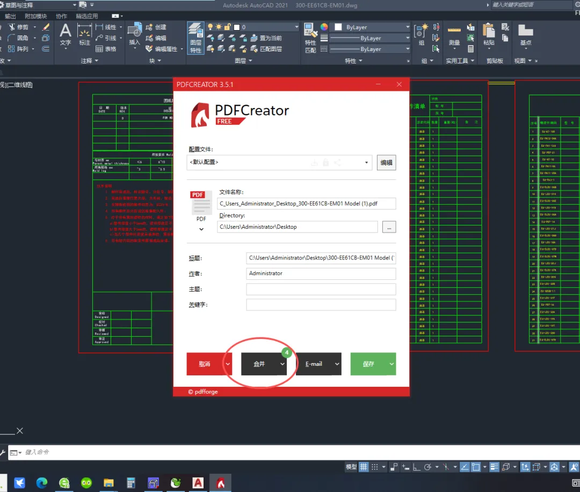Toggle 2D object snap in status bar

pyautogui.click(x=476, y=467)
